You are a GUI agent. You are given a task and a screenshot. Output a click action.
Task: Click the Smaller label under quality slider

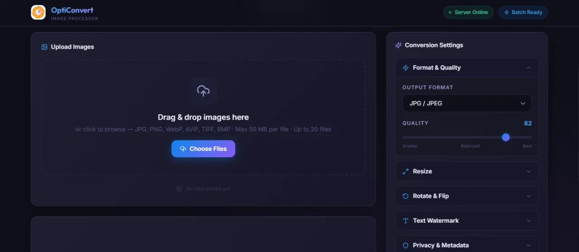click(x=410, y=146)
